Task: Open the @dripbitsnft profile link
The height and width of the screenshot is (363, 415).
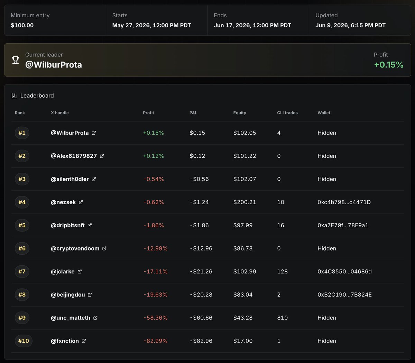Action: point(68,225)
